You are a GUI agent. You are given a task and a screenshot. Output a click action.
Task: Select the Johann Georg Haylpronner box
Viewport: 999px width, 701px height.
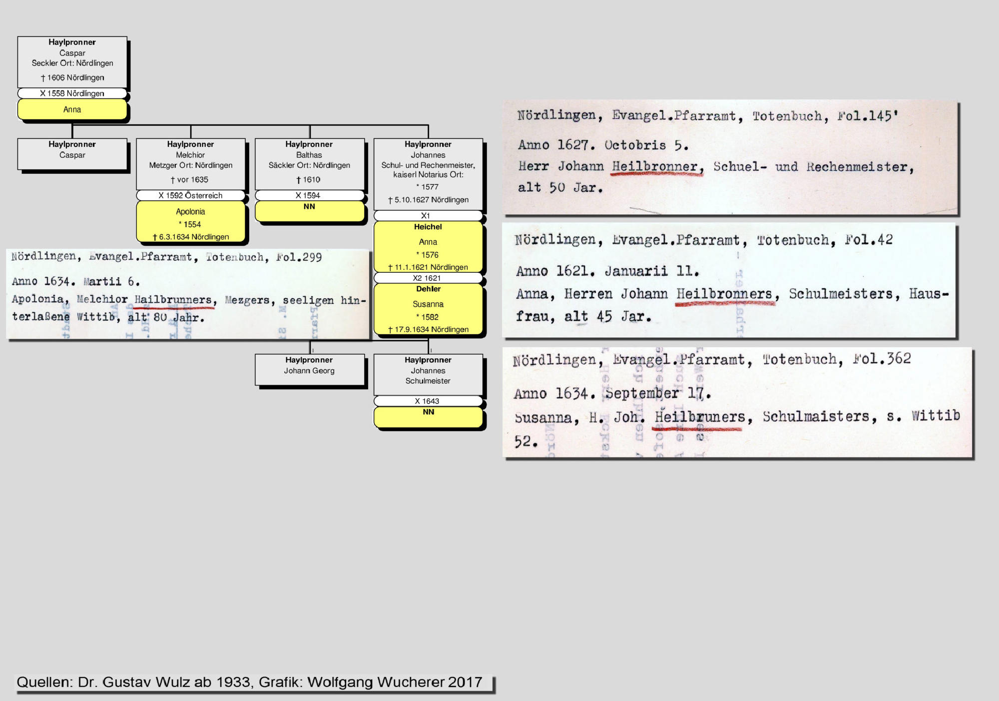tap(309, 369)
